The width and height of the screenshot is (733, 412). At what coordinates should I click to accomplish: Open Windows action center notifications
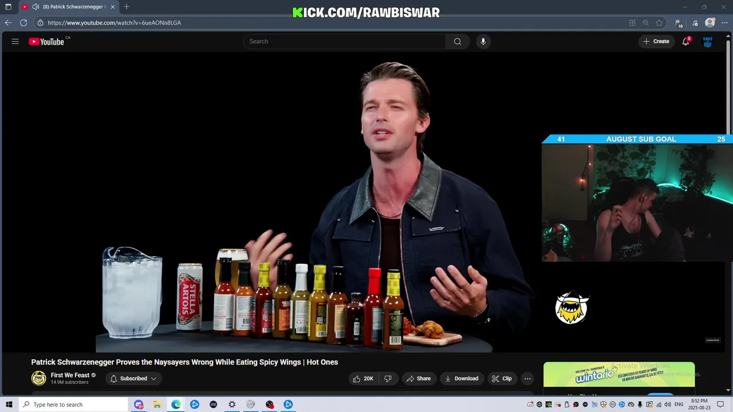(x=721, y=405)
